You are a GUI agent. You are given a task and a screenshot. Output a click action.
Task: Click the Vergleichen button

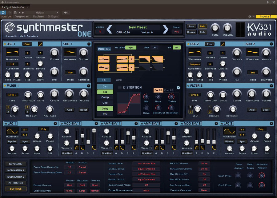(x=22, y=16)
